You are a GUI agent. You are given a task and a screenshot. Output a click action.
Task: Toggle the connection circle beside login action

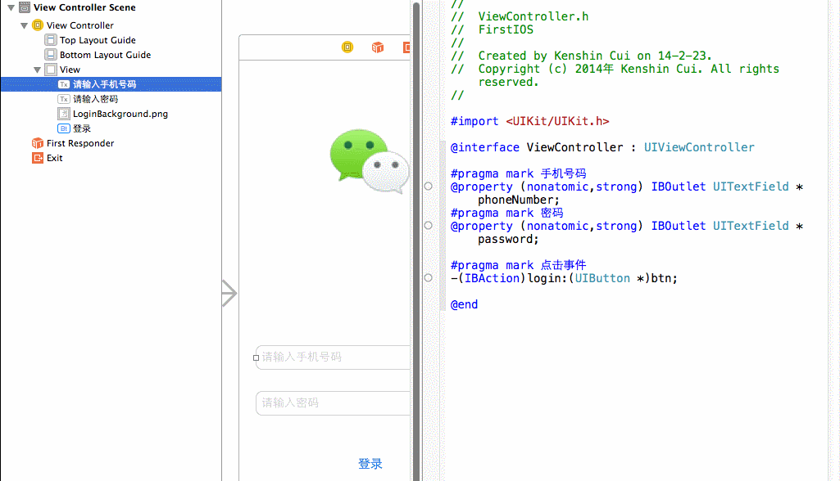click(428, 277)
